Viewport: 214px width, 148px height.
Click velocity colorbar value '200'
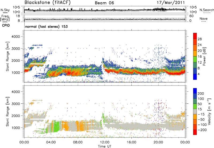[201, 94]
